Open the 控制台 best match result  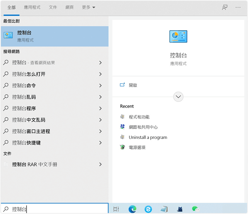point(55,36)
